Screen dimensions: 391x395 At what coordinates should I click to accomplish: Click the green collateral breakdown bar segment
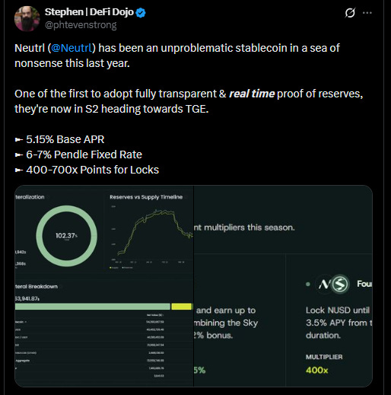(93, 307)
